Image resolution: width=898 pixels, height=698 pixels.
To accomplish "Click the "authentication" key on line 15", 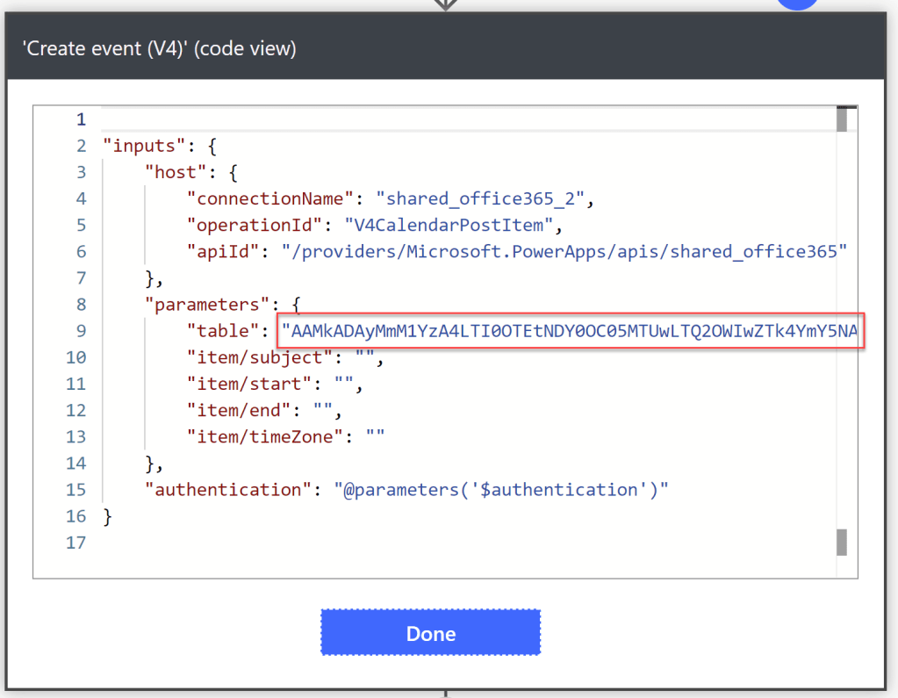I will 228,490.
